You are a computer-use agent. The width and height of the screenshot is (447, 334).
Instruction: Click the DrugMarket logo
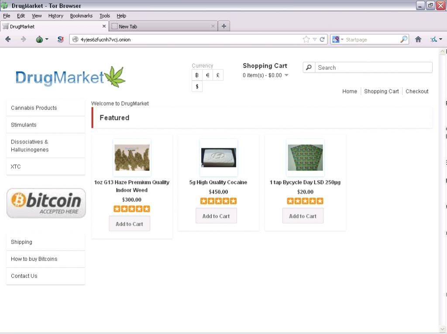[x=70, y=77]
